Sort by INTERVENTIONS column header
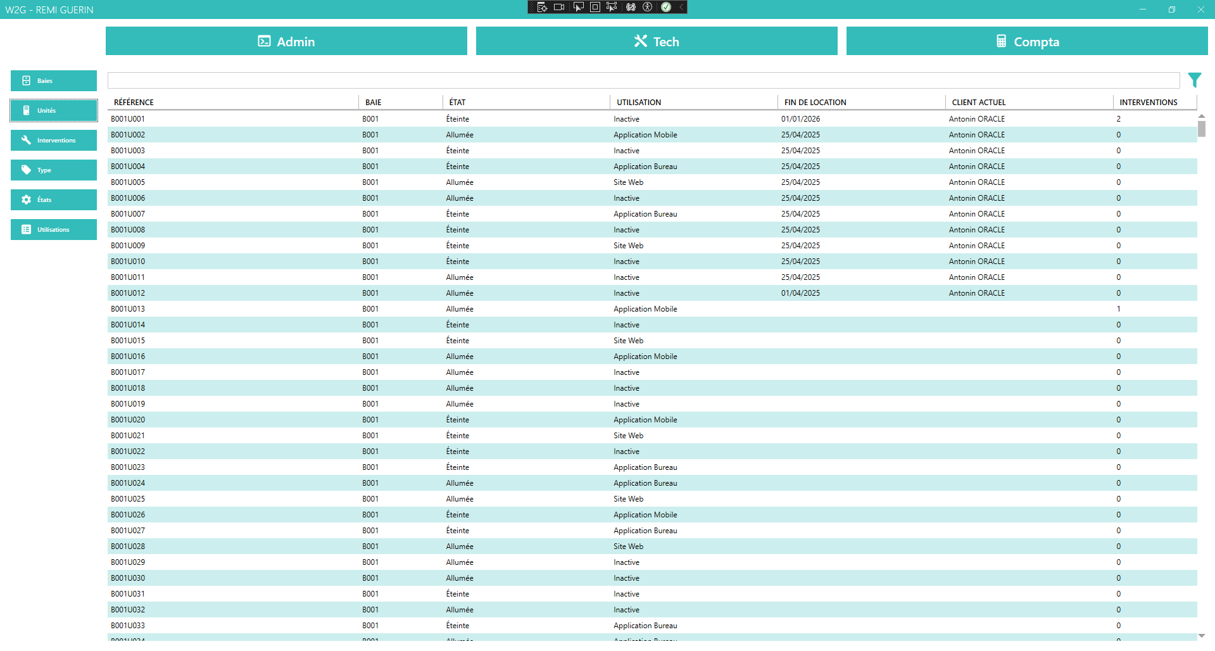This screenshot has width=1215, height=651. [x=1155, y=102]
